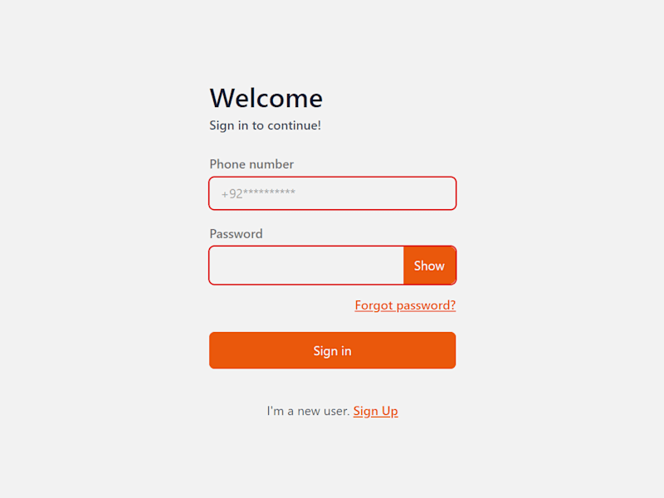This screenshot has height=498, width=664.
Task: Place cursor in password box beside Show
Action: point(306,266)
